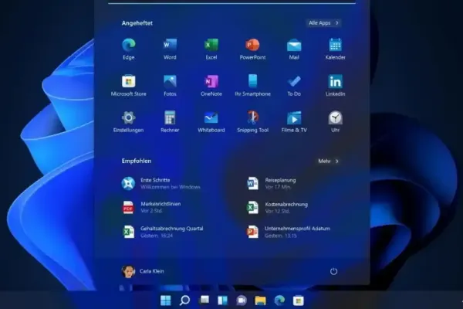Screen dimensions: 463x309
Task: Open Teams Chat in the taskbar
Action: pyautogui.click(x=242, y=301)
